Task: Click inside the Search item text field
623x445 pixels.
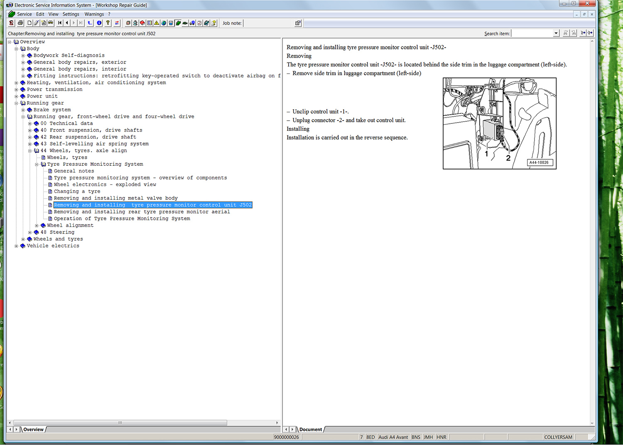Action: [532, 33]
